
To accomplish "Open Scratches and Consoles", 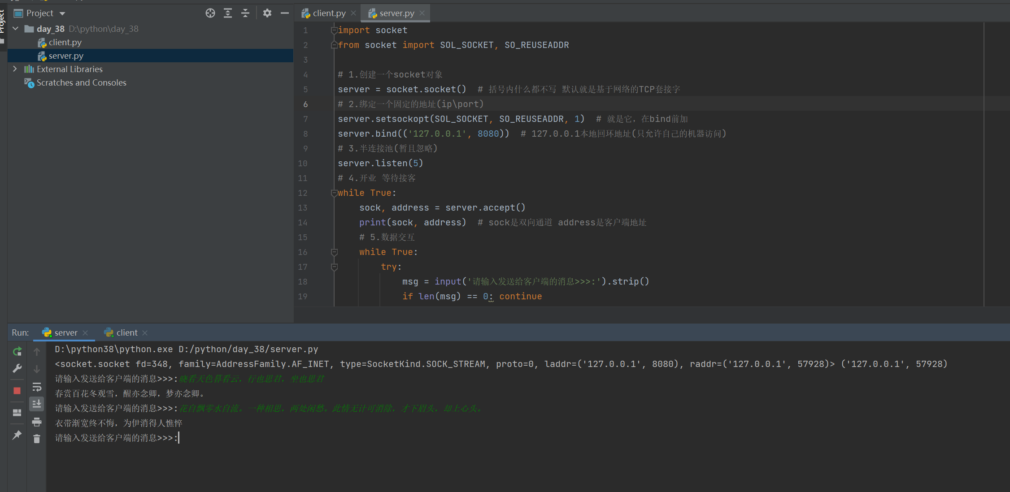I will (x=81, y=82).
